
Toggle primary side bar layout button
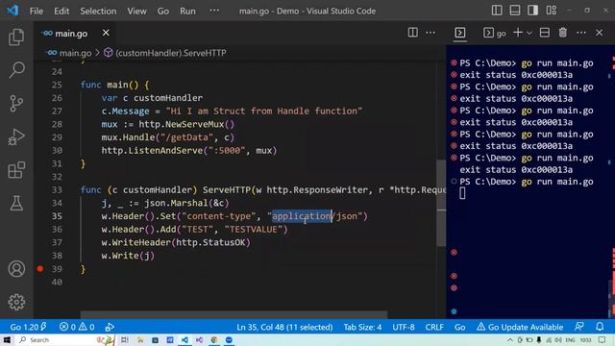click(497, 11)
